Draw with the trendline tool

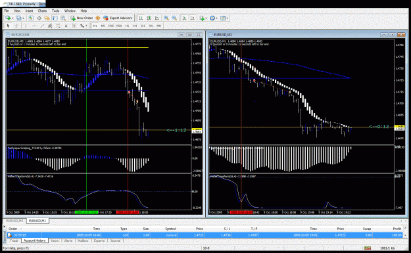(x=42, y=26)
